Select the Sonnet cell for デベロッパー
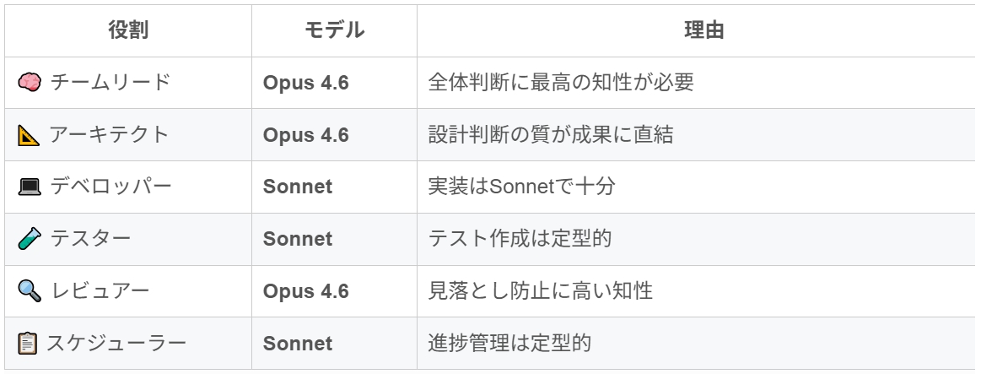The image size is (981, 374). 298,187
